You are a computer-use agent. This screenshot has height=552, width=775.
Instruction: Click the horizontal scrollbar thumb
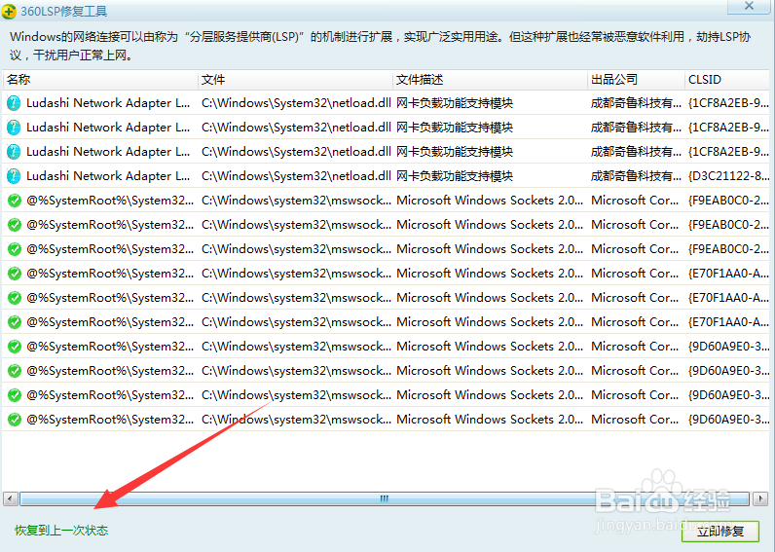click(385, 498)
